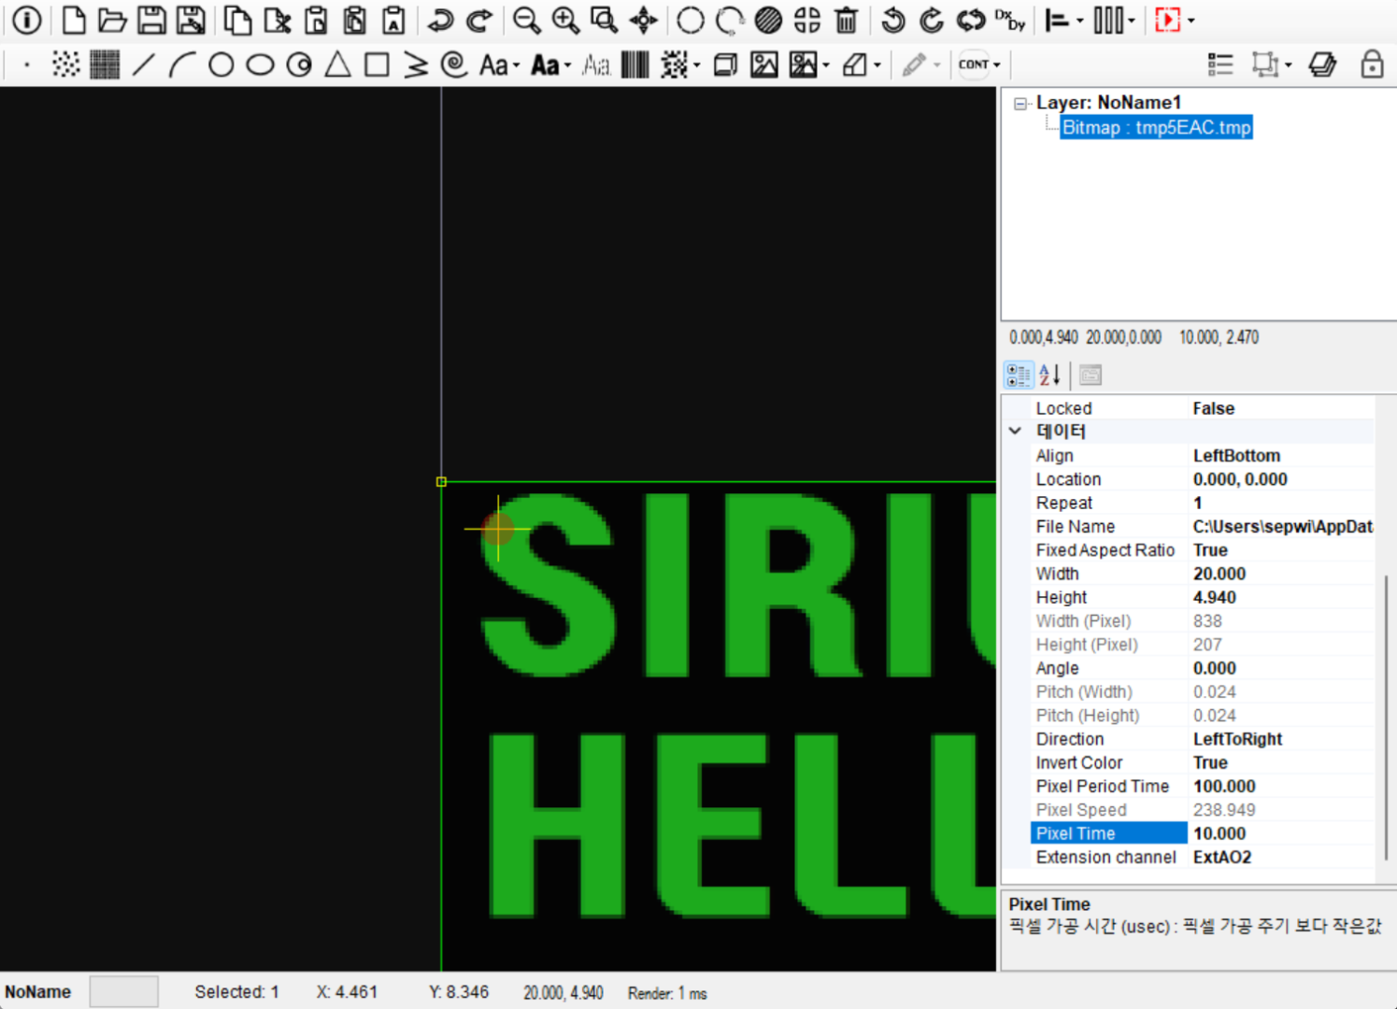Click the Locked property value False
This screenshot has height=1009, width=1397.
click(1281, 408)
